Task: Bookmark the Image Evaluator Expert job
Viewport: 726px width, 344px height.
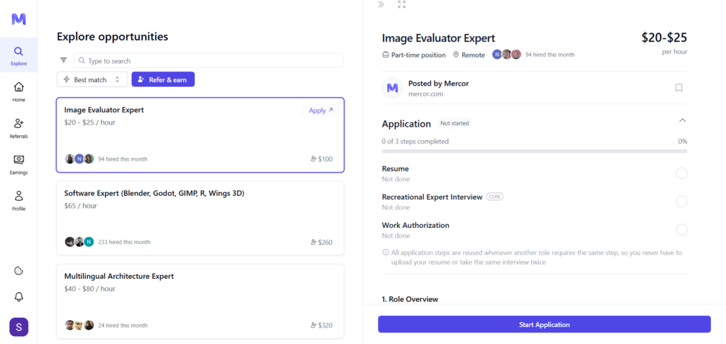Action: (x=678, y=88)
